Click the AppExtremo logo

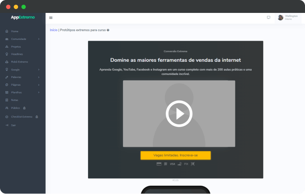(23, 17)
